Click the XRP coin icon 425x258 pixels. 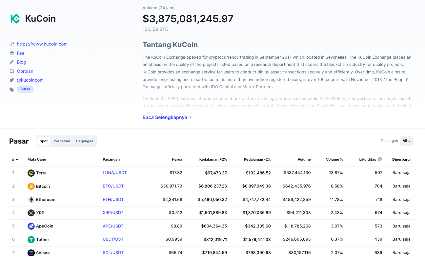[x=31, y=213]
